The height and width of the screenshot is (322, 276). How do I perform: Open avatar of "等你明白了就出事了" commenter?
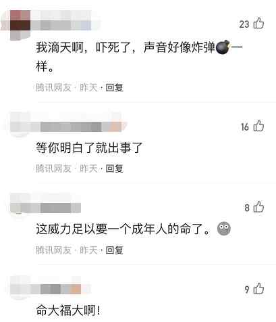[x=20, y=125]
